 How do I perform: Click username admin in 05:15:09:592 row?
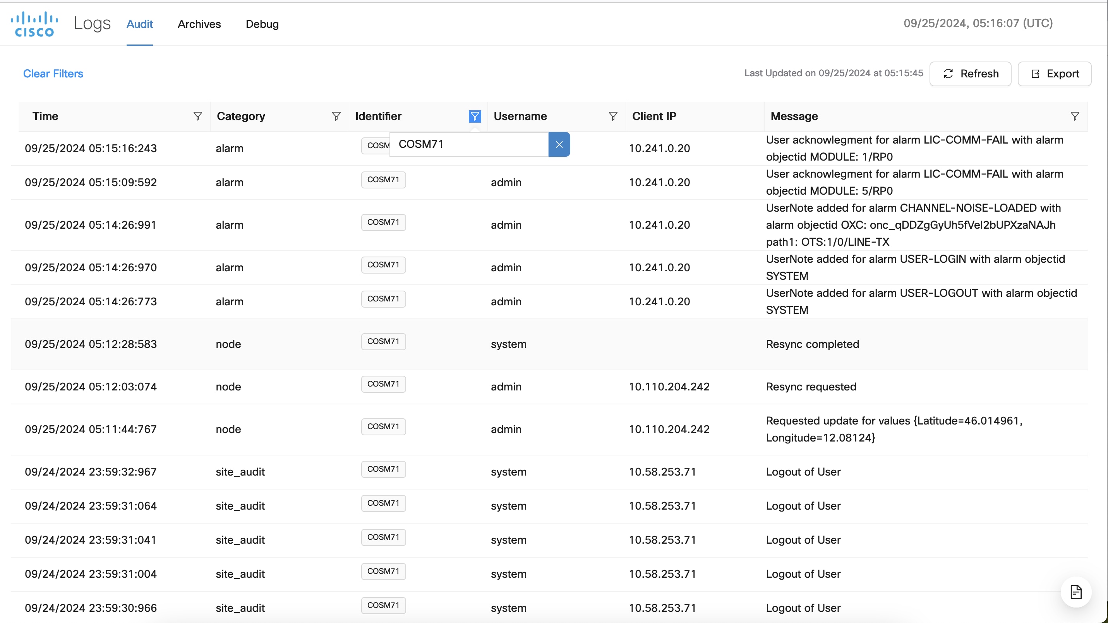(x=506, y=182)
